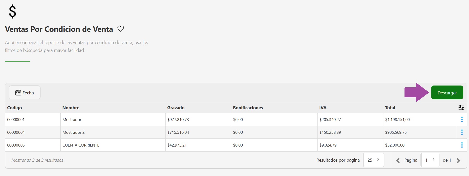Open the Fecha date filter
469x176 pixels.
click(25, 93)
